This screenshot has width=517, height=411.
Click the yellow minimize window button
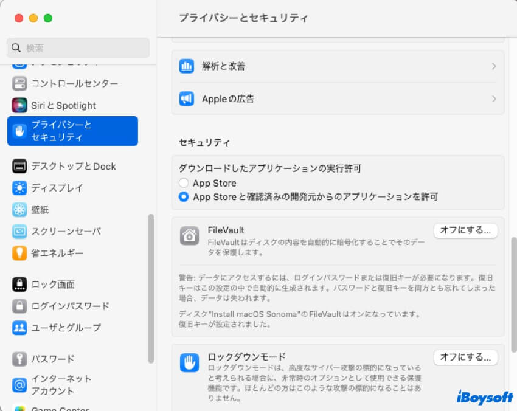[33, 18]
